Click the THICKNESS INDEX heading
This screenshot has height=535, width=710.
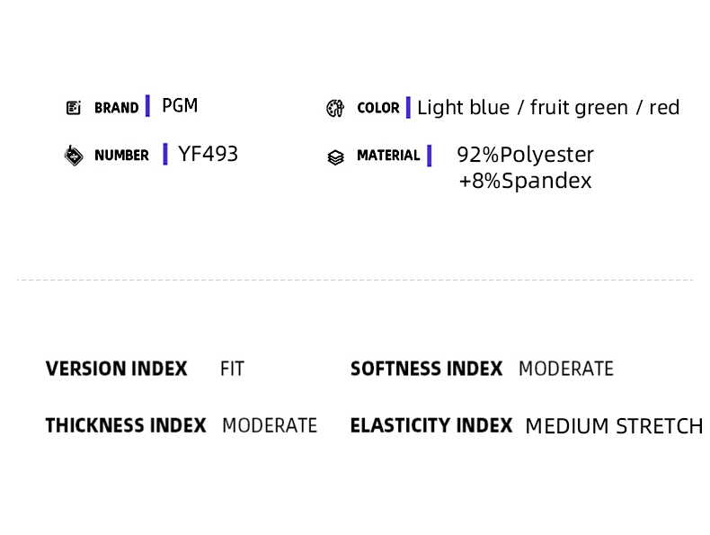point(126,426)
